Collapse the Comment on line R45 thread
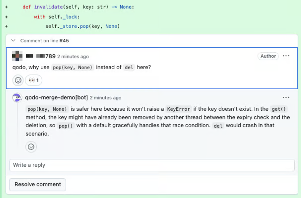This screenshot has height=198, width=301. coord(14,40)
